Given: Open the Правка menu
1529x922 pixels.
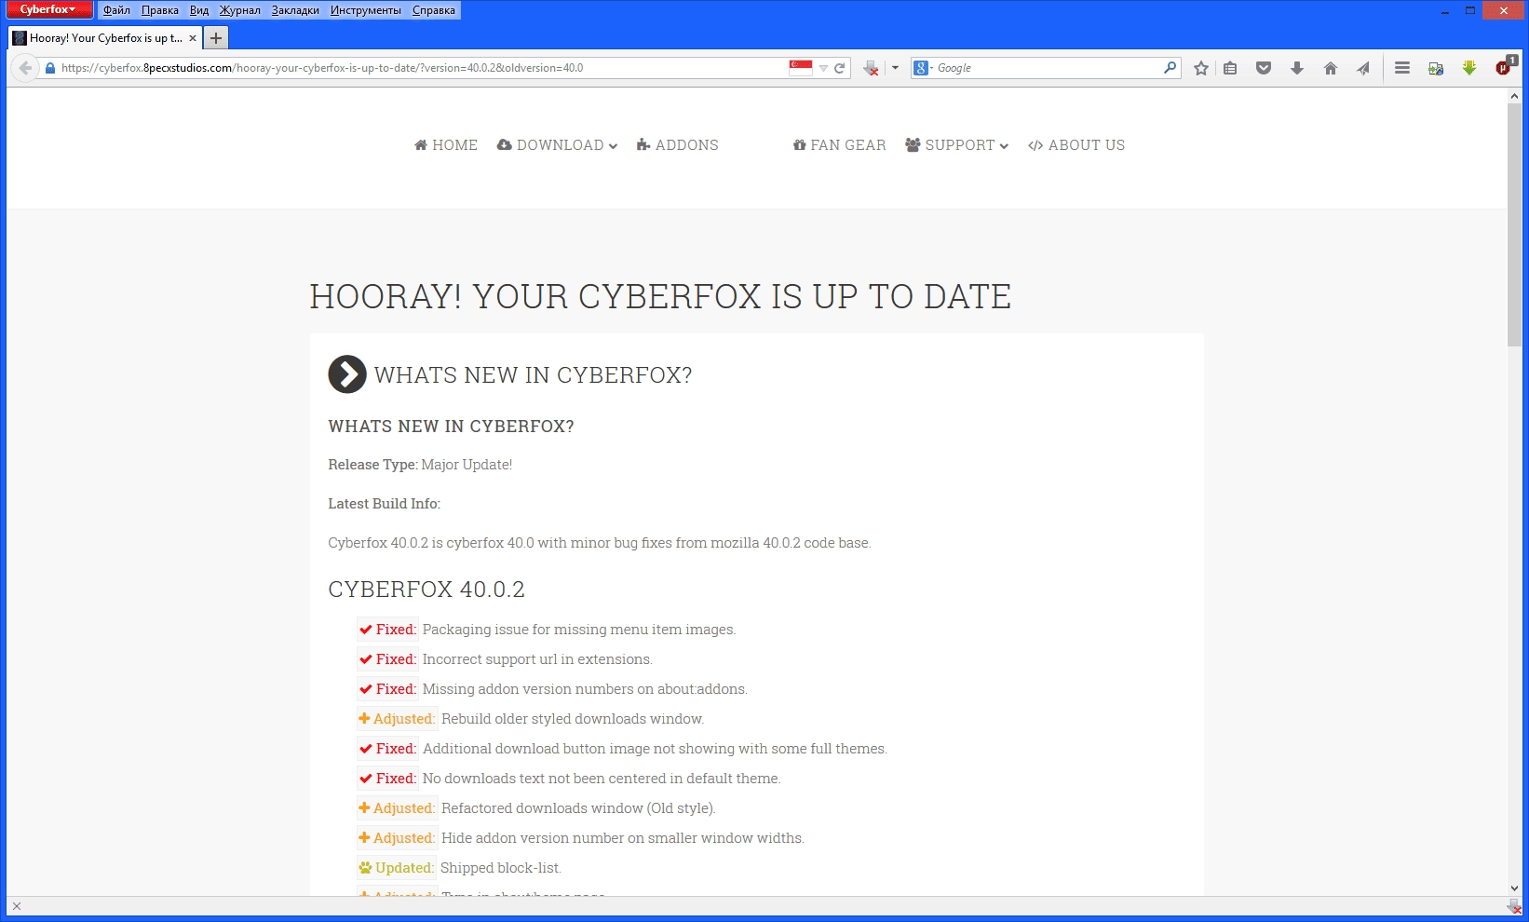Looking at the screenshot, I should (x=160, y=10).
